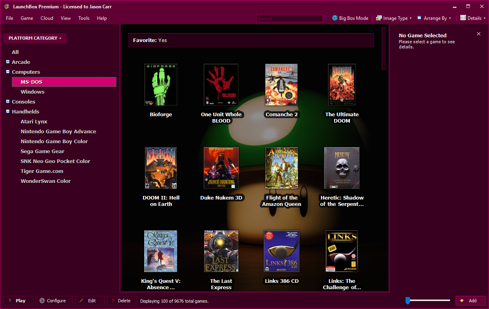The image size is (489, 309).
Task: Select The Last Express cover
Action: point(221,251)
